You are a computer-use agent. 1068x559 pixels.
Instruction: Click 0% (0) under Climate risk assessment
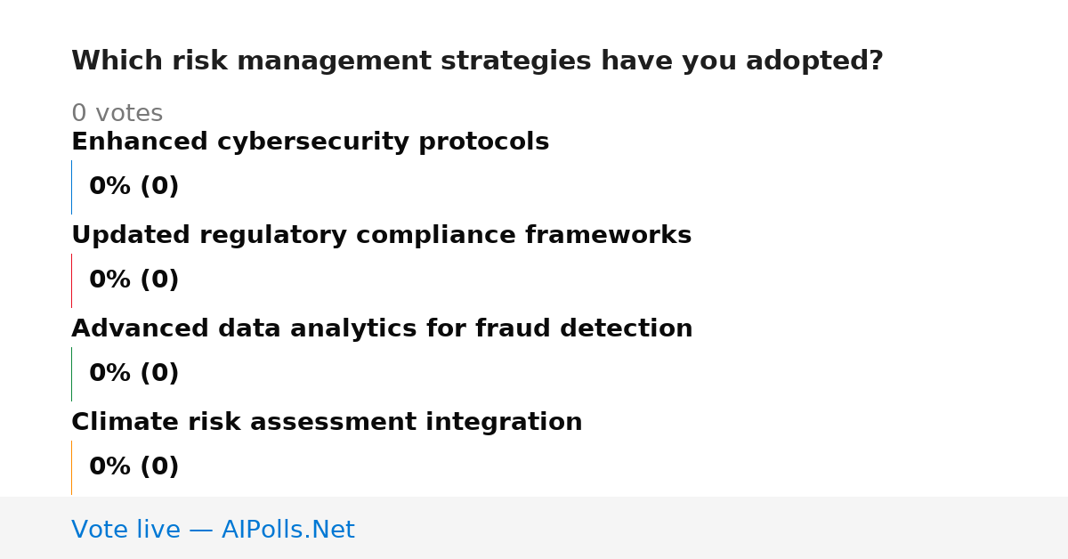(133, 467)
